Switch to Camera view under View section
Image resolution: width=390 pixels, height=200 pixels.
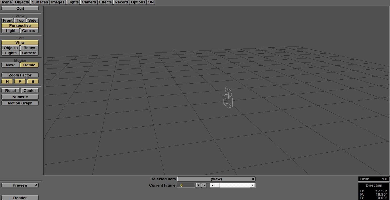29,31
